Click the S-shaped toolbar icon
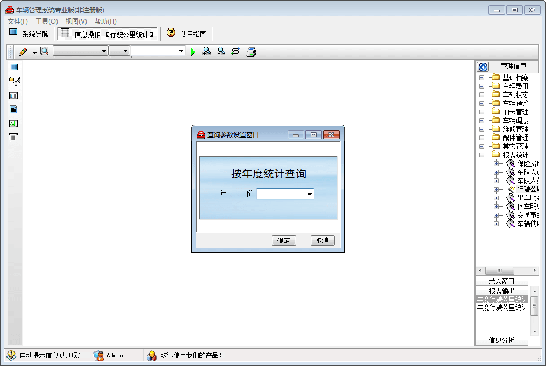Screen dimensions: 546x366 [235, 51]
